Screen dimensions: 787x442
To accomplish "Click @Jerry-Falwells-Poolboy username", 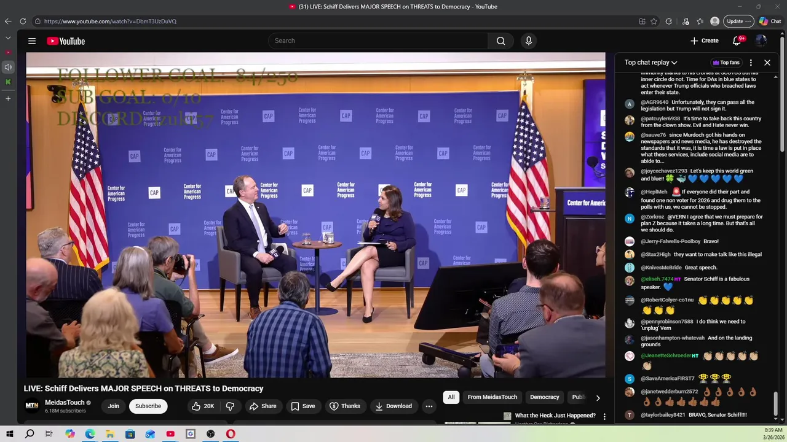I will 671,241.
